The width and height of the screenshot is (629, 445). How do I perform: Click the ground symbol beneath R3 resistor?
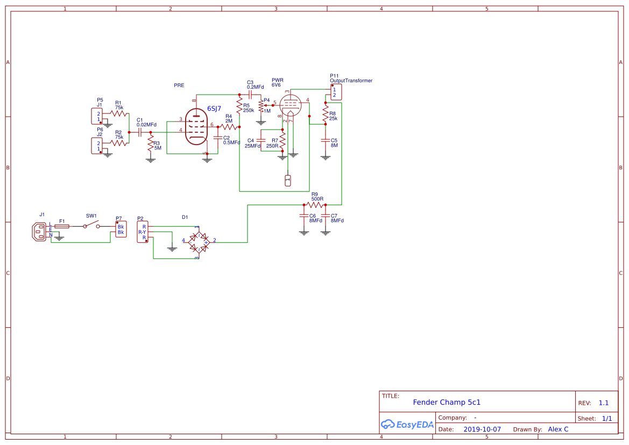(x=151, y=160)
